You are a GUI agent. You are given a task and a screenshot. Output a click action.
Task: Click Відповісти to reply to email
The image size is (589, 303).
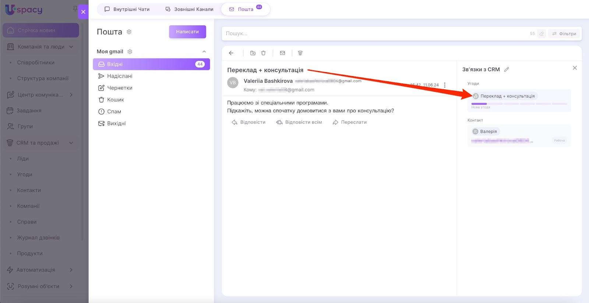248,122
